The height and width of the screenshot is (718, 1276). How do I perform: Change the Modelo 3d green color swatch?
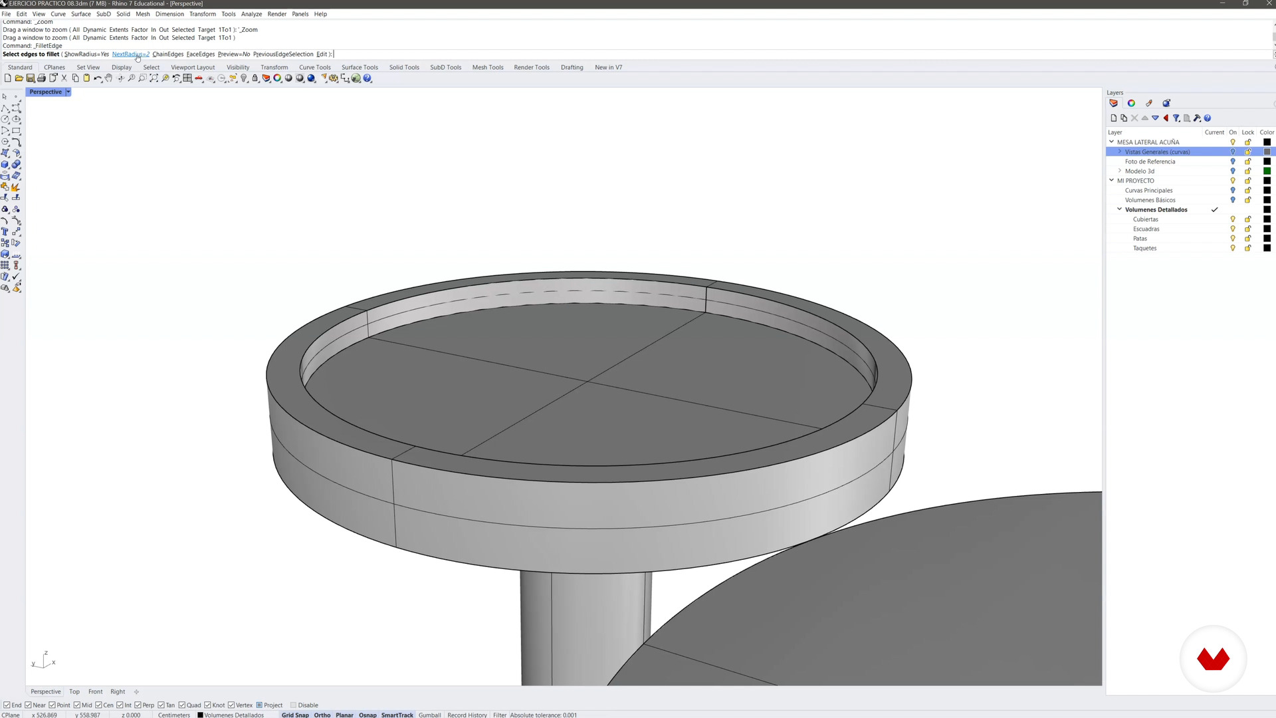(1267, 171)
